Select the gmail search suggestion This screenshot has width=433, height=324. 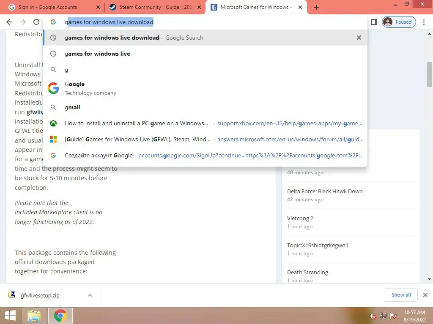[x=205, y=107]
